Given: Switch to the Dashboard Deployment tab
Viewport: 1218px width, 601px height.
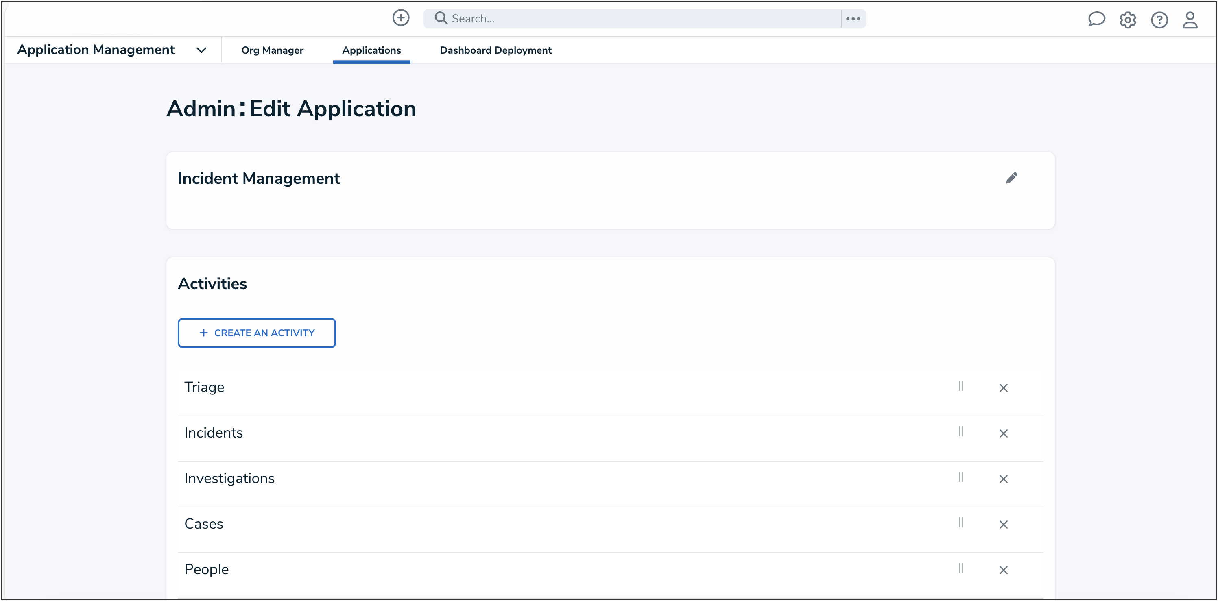Looking at the screenshot, I should [495, 50].
